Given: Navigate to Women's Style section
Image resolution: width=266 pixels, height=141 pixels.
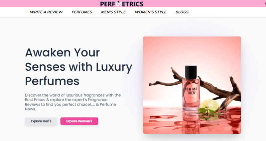Looking at the screenshot, I should tap(151, 12).
